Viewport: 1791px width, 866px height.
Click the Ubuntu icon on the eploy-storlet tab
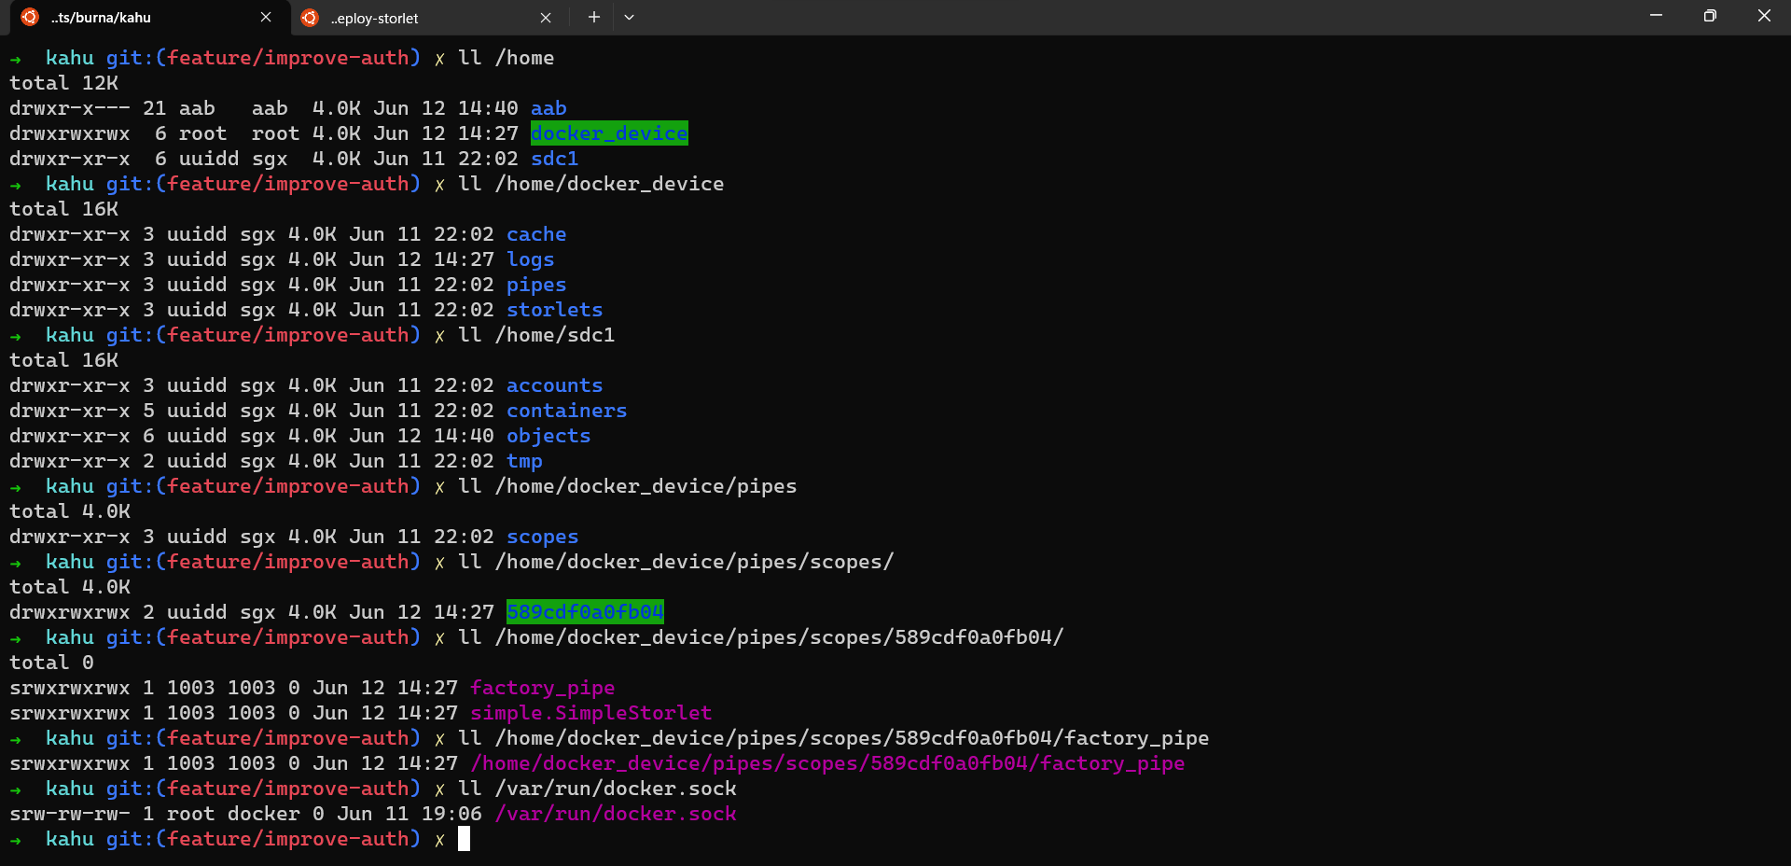point(310,18)
